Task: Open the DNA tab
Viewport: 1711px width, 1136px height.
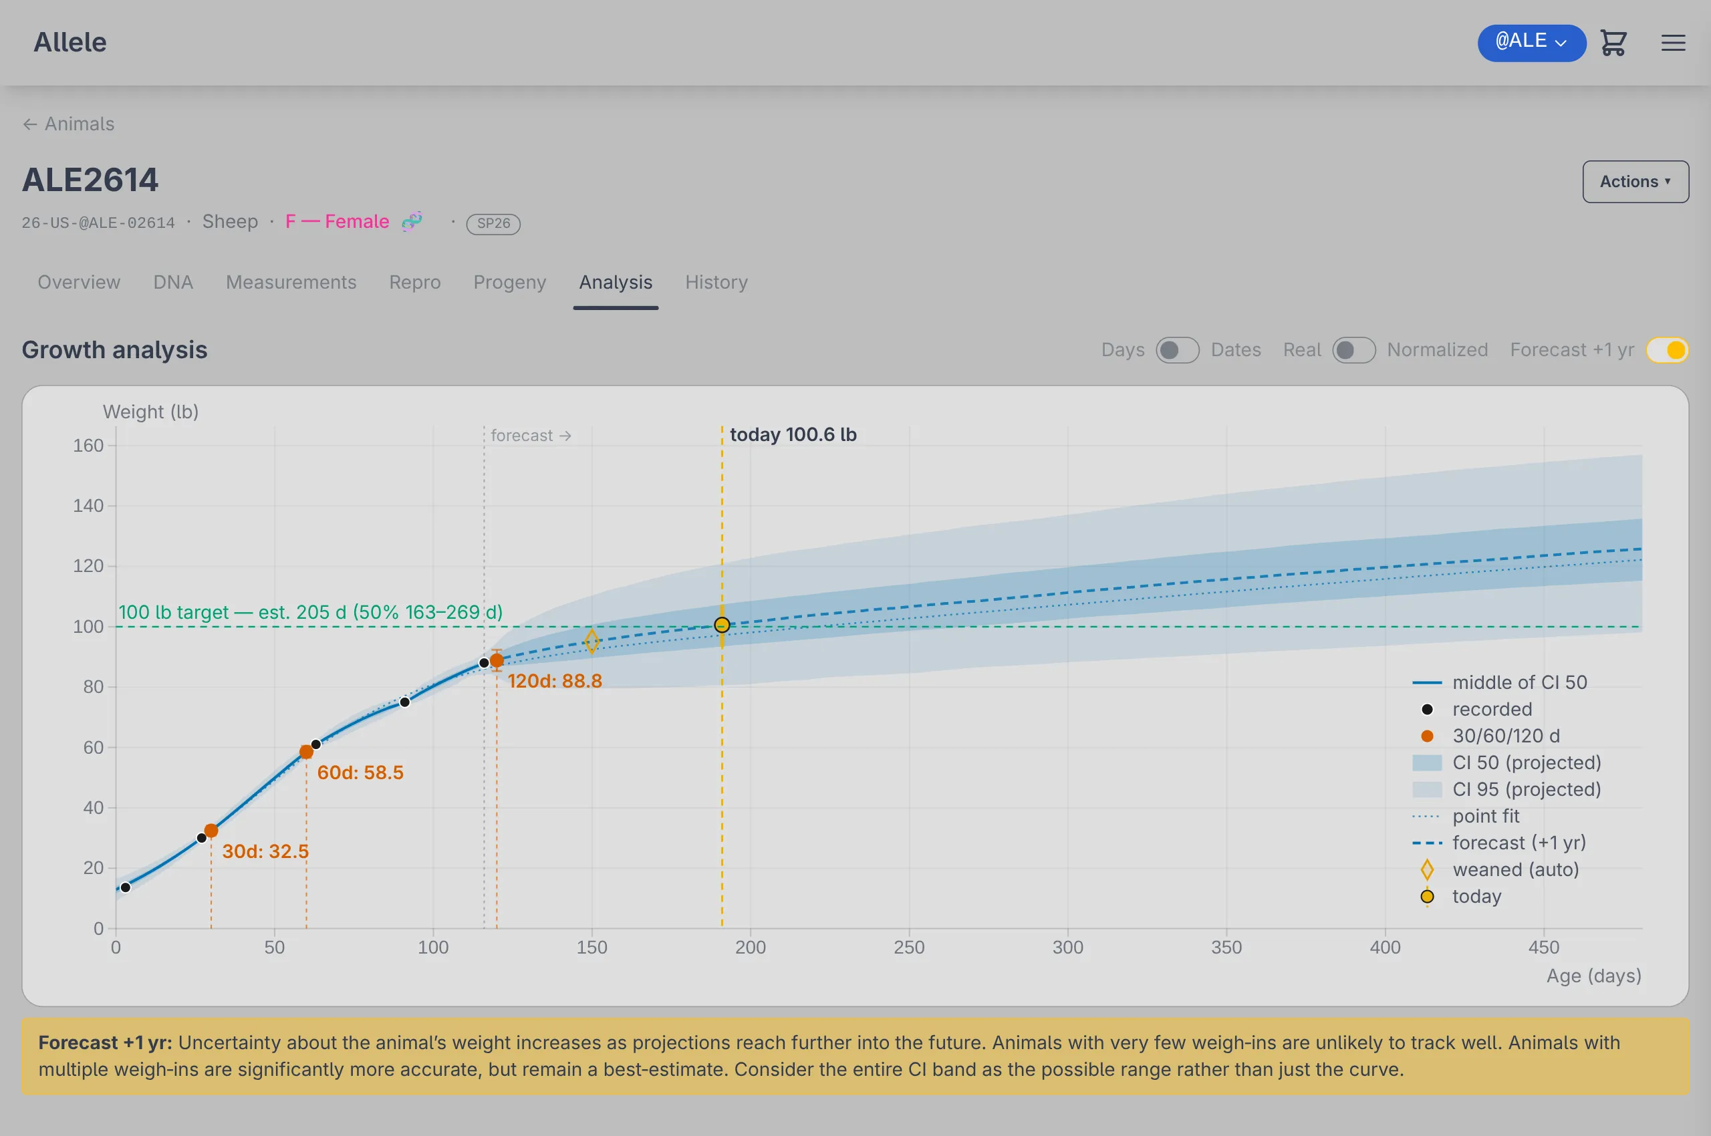Action: coord(173,282)
